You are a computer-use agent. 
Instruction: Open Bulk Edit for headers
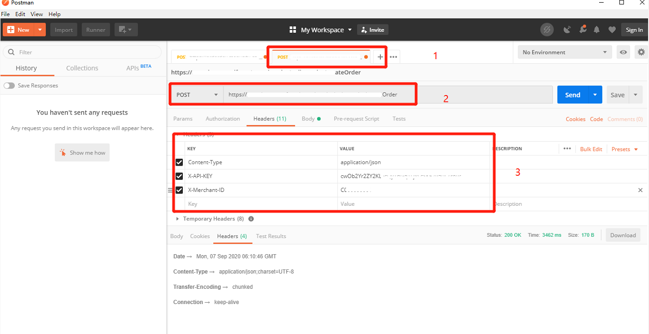point(591,149)
